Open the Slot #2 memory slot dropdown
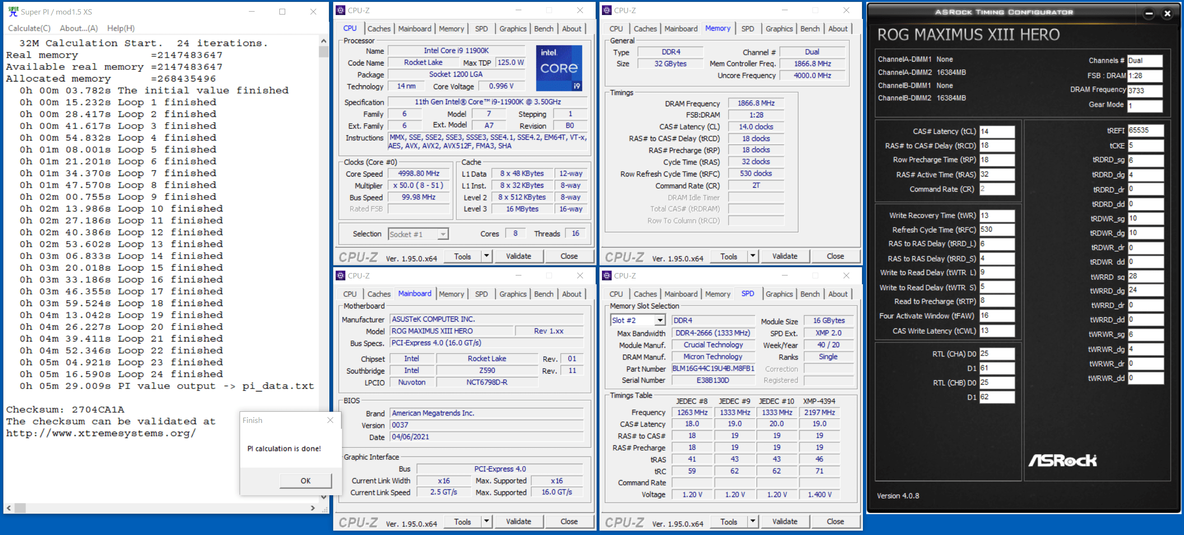 tap(660, 320)
